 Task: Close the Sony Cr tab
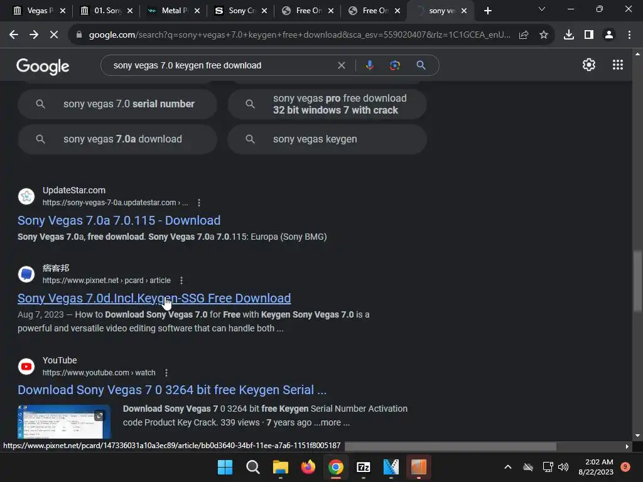tap(264, 11)
